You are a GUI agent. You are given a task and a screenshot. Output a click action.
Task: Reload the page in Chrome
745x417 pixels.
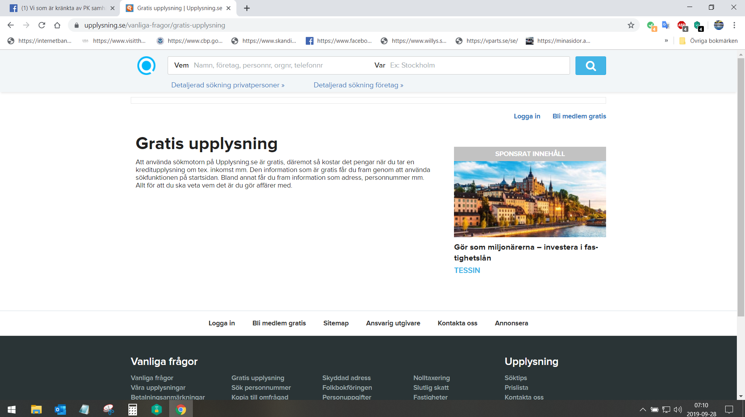42,25
